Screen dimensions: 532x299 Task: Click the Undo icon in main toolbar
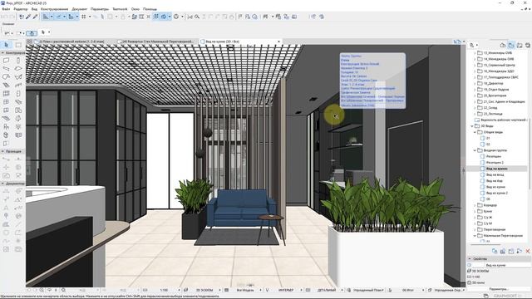[x=5, y=17]
